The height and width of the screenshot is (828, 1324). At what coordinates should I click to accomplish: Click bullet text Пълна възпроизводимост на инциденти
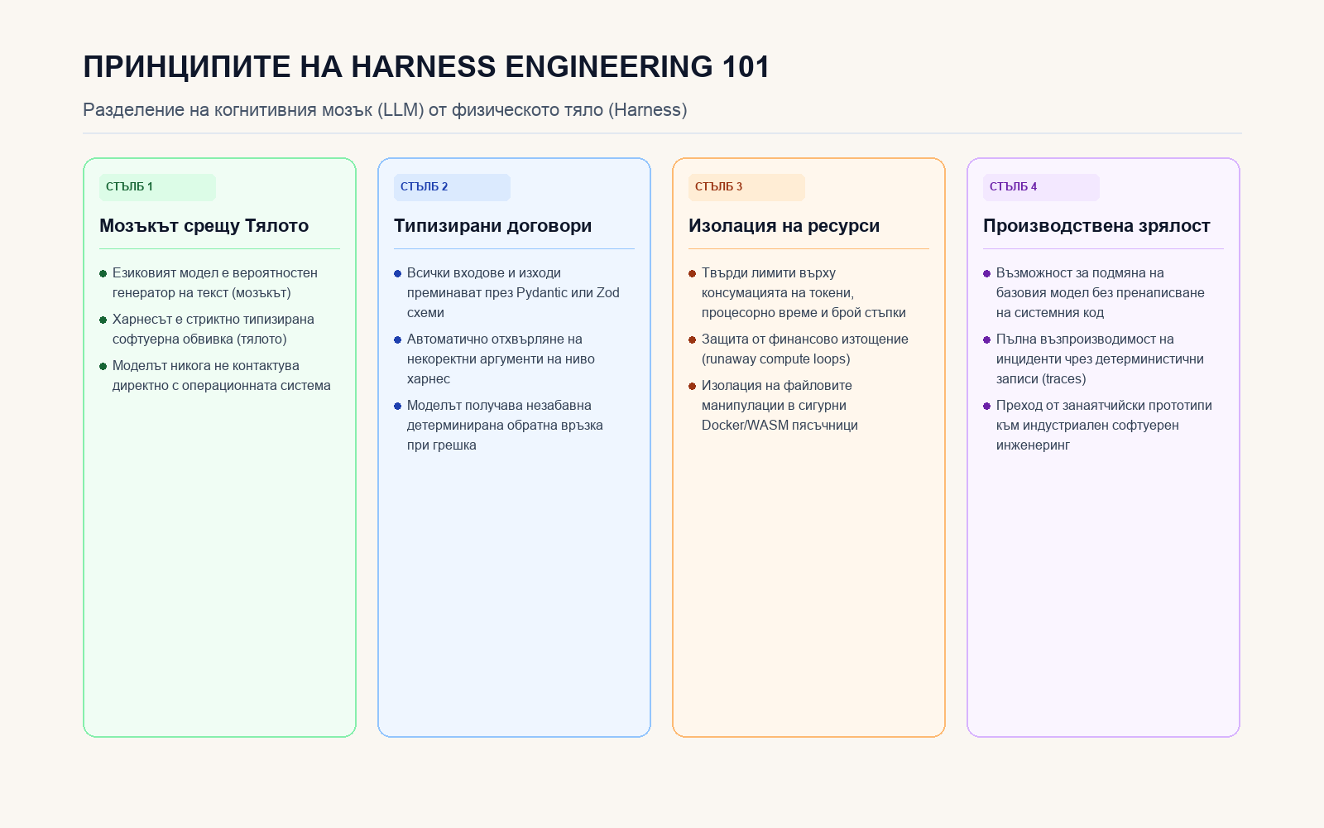tap(1100, 359)
